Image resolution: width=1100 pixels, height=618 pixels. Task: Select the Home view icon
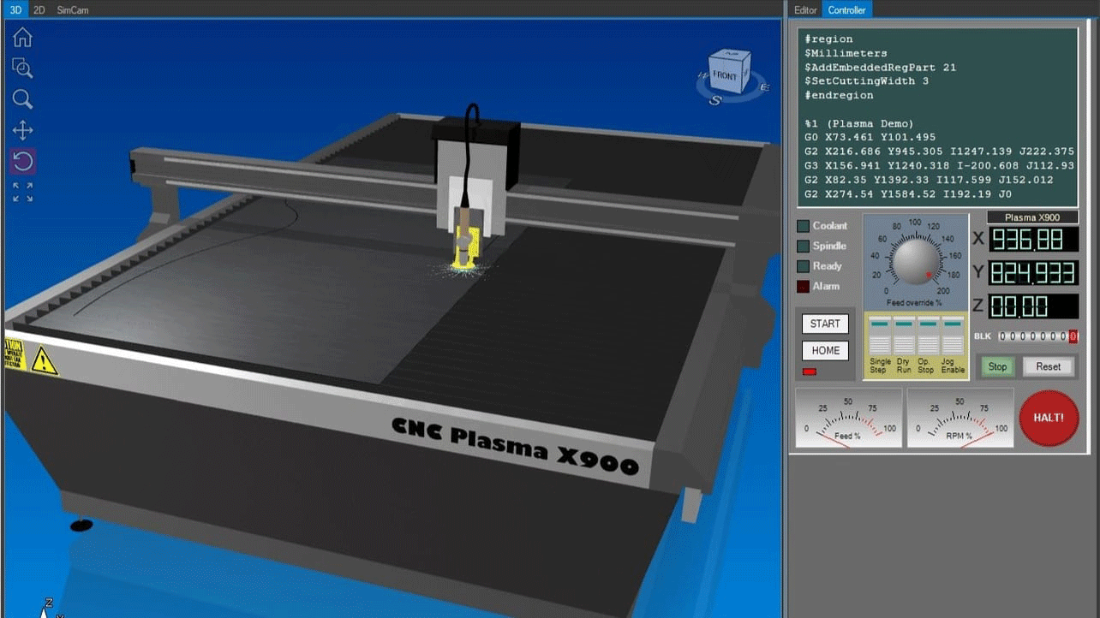22,37
